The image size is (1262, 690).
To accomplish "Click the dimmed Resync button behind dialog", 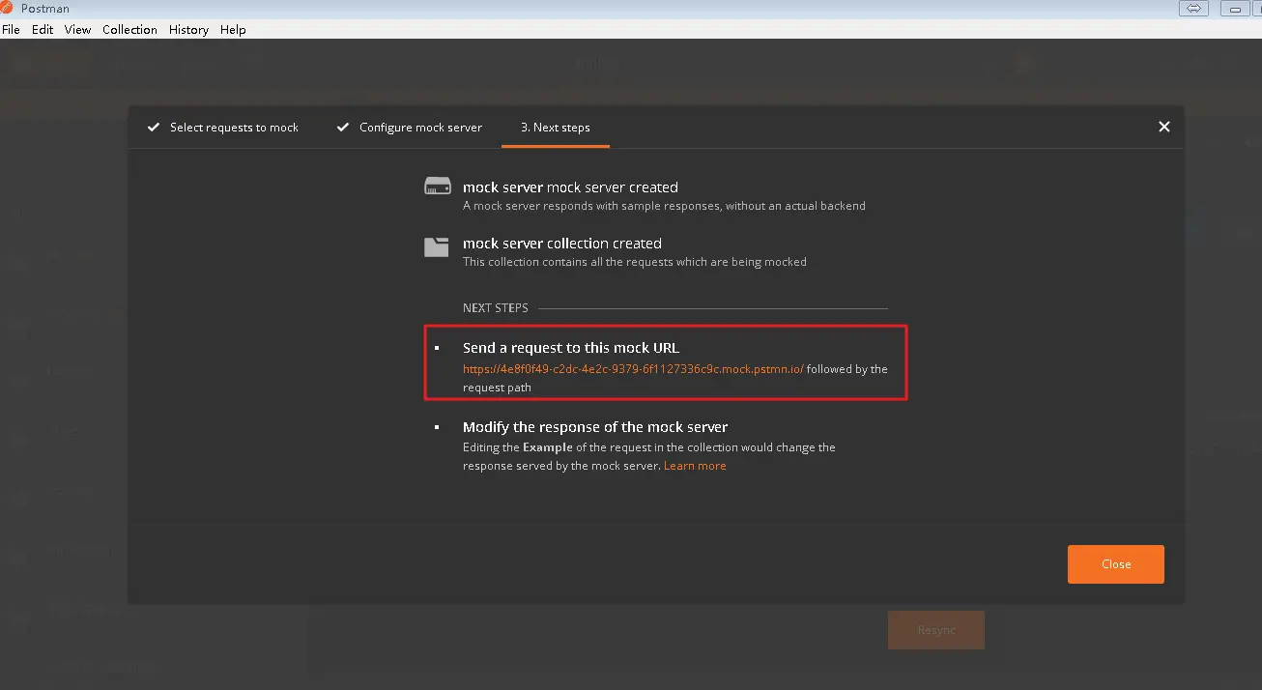I will (x=936, y=630).
